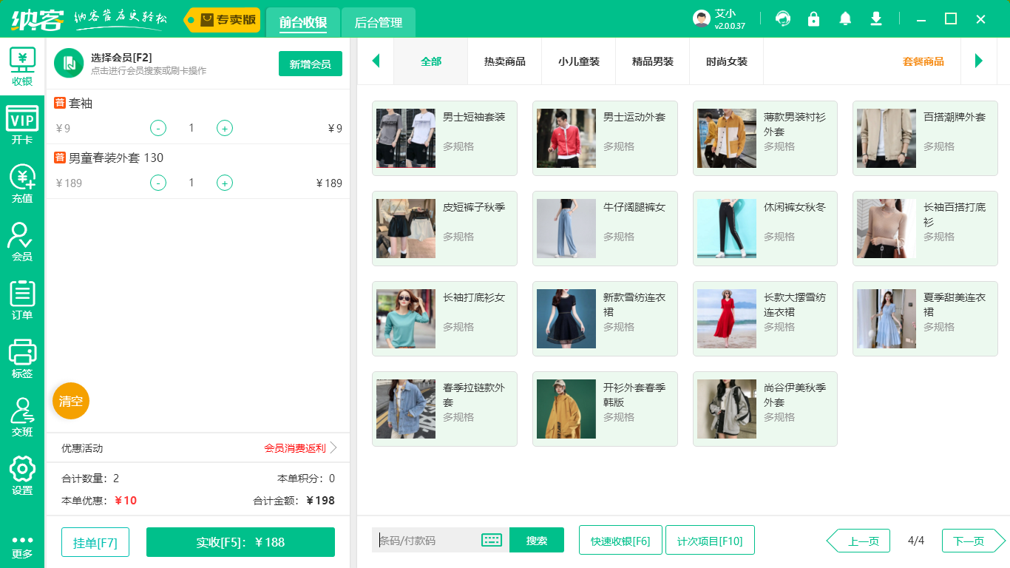Select the 男士短袖套装 product thumbnail
Image resolution: width=1010 pixels, height=568 pixels.
point(405,138)
